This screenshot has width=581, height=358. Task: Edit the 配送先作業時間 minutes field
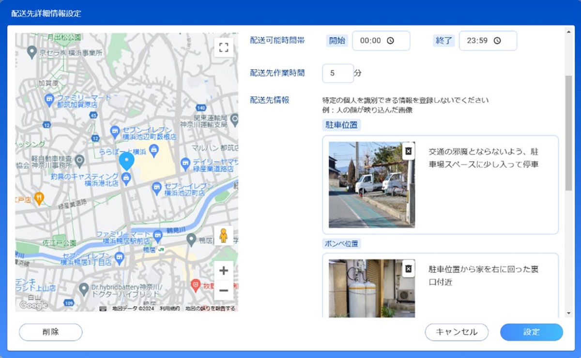[x=338, y=73]
